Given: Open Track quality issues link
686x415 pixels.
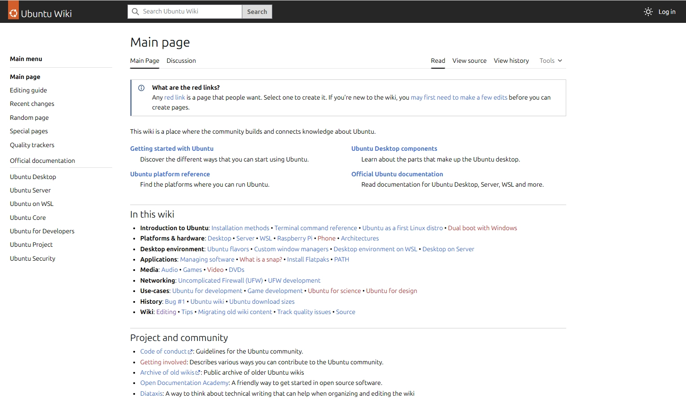Looking at the screenshot, I should pos(304,312).
